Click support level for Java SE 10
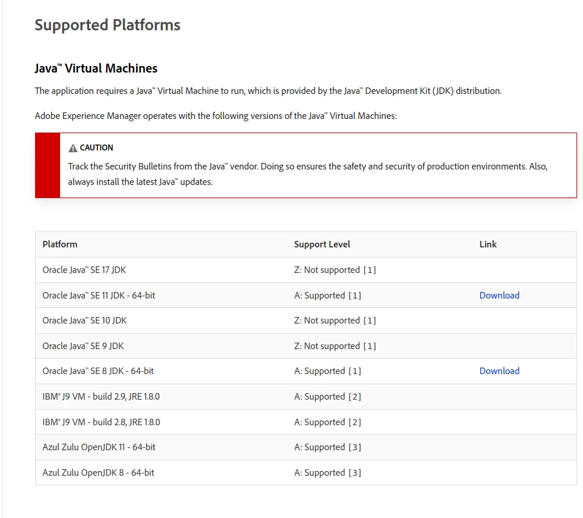This screenshot has width=583, height=518. [335, 321]
